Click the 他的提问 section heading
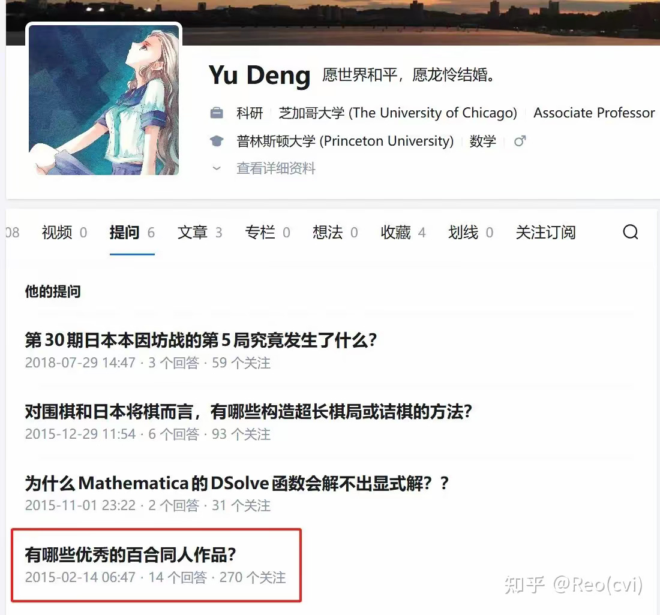The height and width of the screenshot is (615, 660). [x=53, y=291]
